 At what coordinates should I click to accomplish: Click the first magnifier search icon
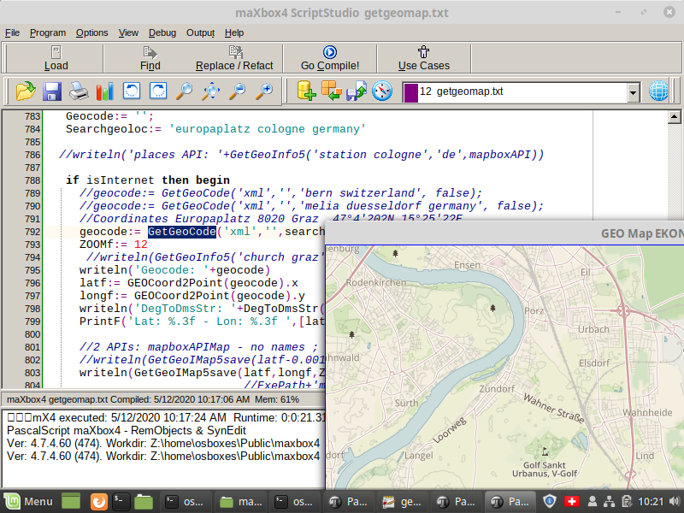185,91
